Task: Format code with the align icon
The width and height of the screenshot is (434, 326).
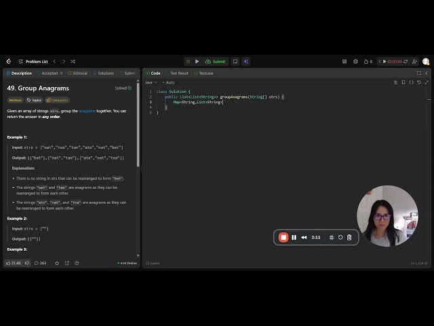Action: click(x=395, y=82)
